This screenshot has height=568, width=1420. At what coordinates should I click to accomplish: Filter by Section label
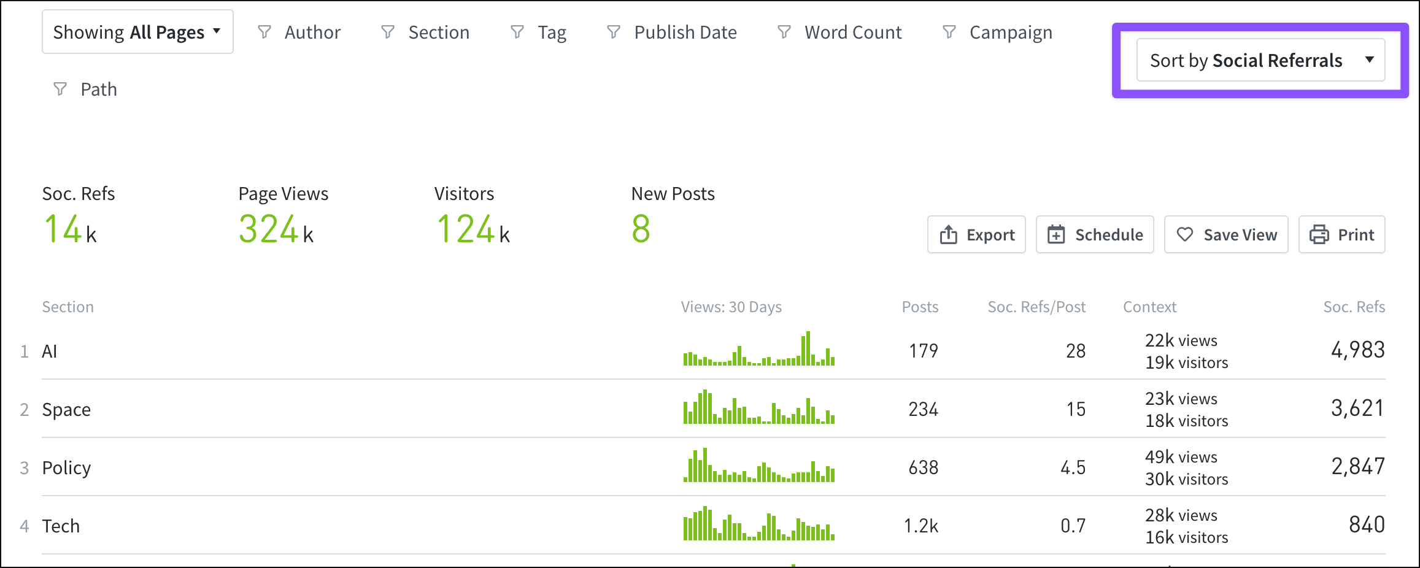(x=439, y=33)
